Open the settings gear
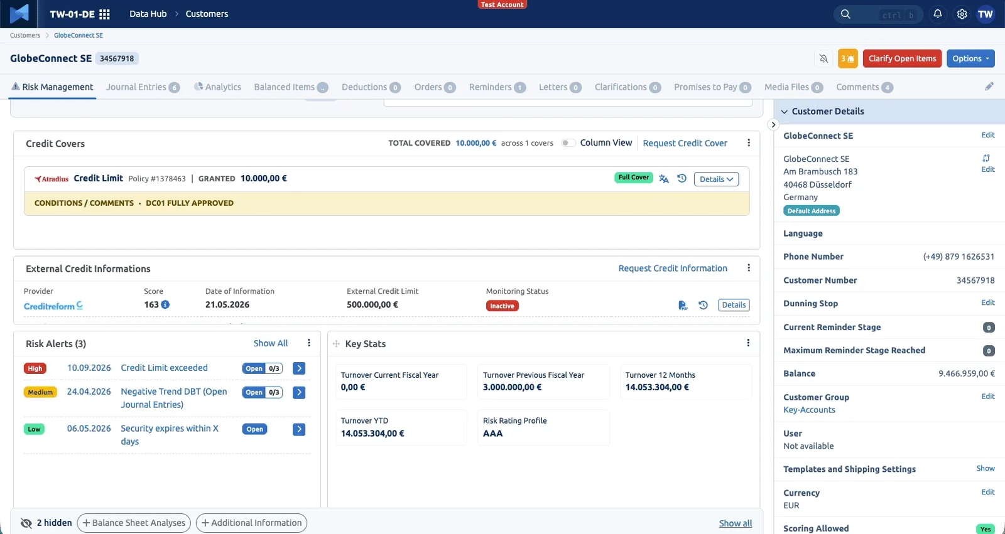Viewport: 1005px width, 534px height. point(962,14)
